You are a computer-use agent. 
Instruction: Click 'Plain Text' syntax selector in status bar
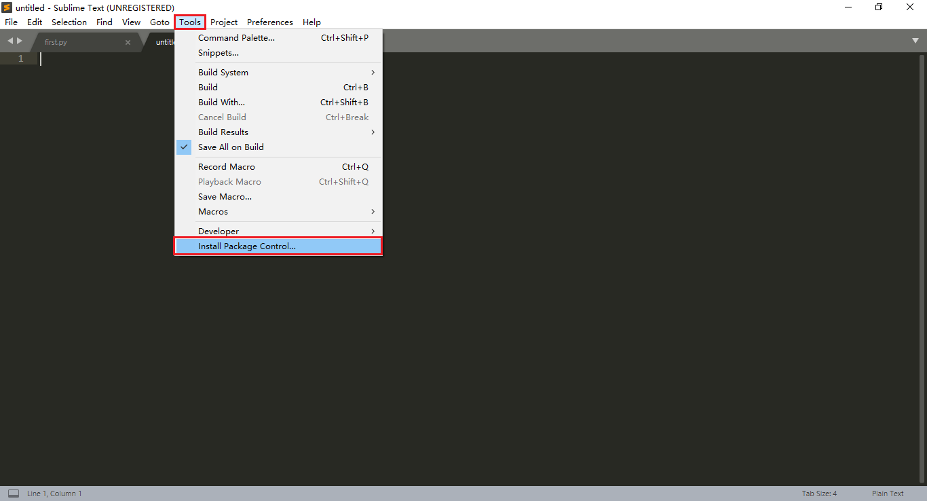(888, 493)
